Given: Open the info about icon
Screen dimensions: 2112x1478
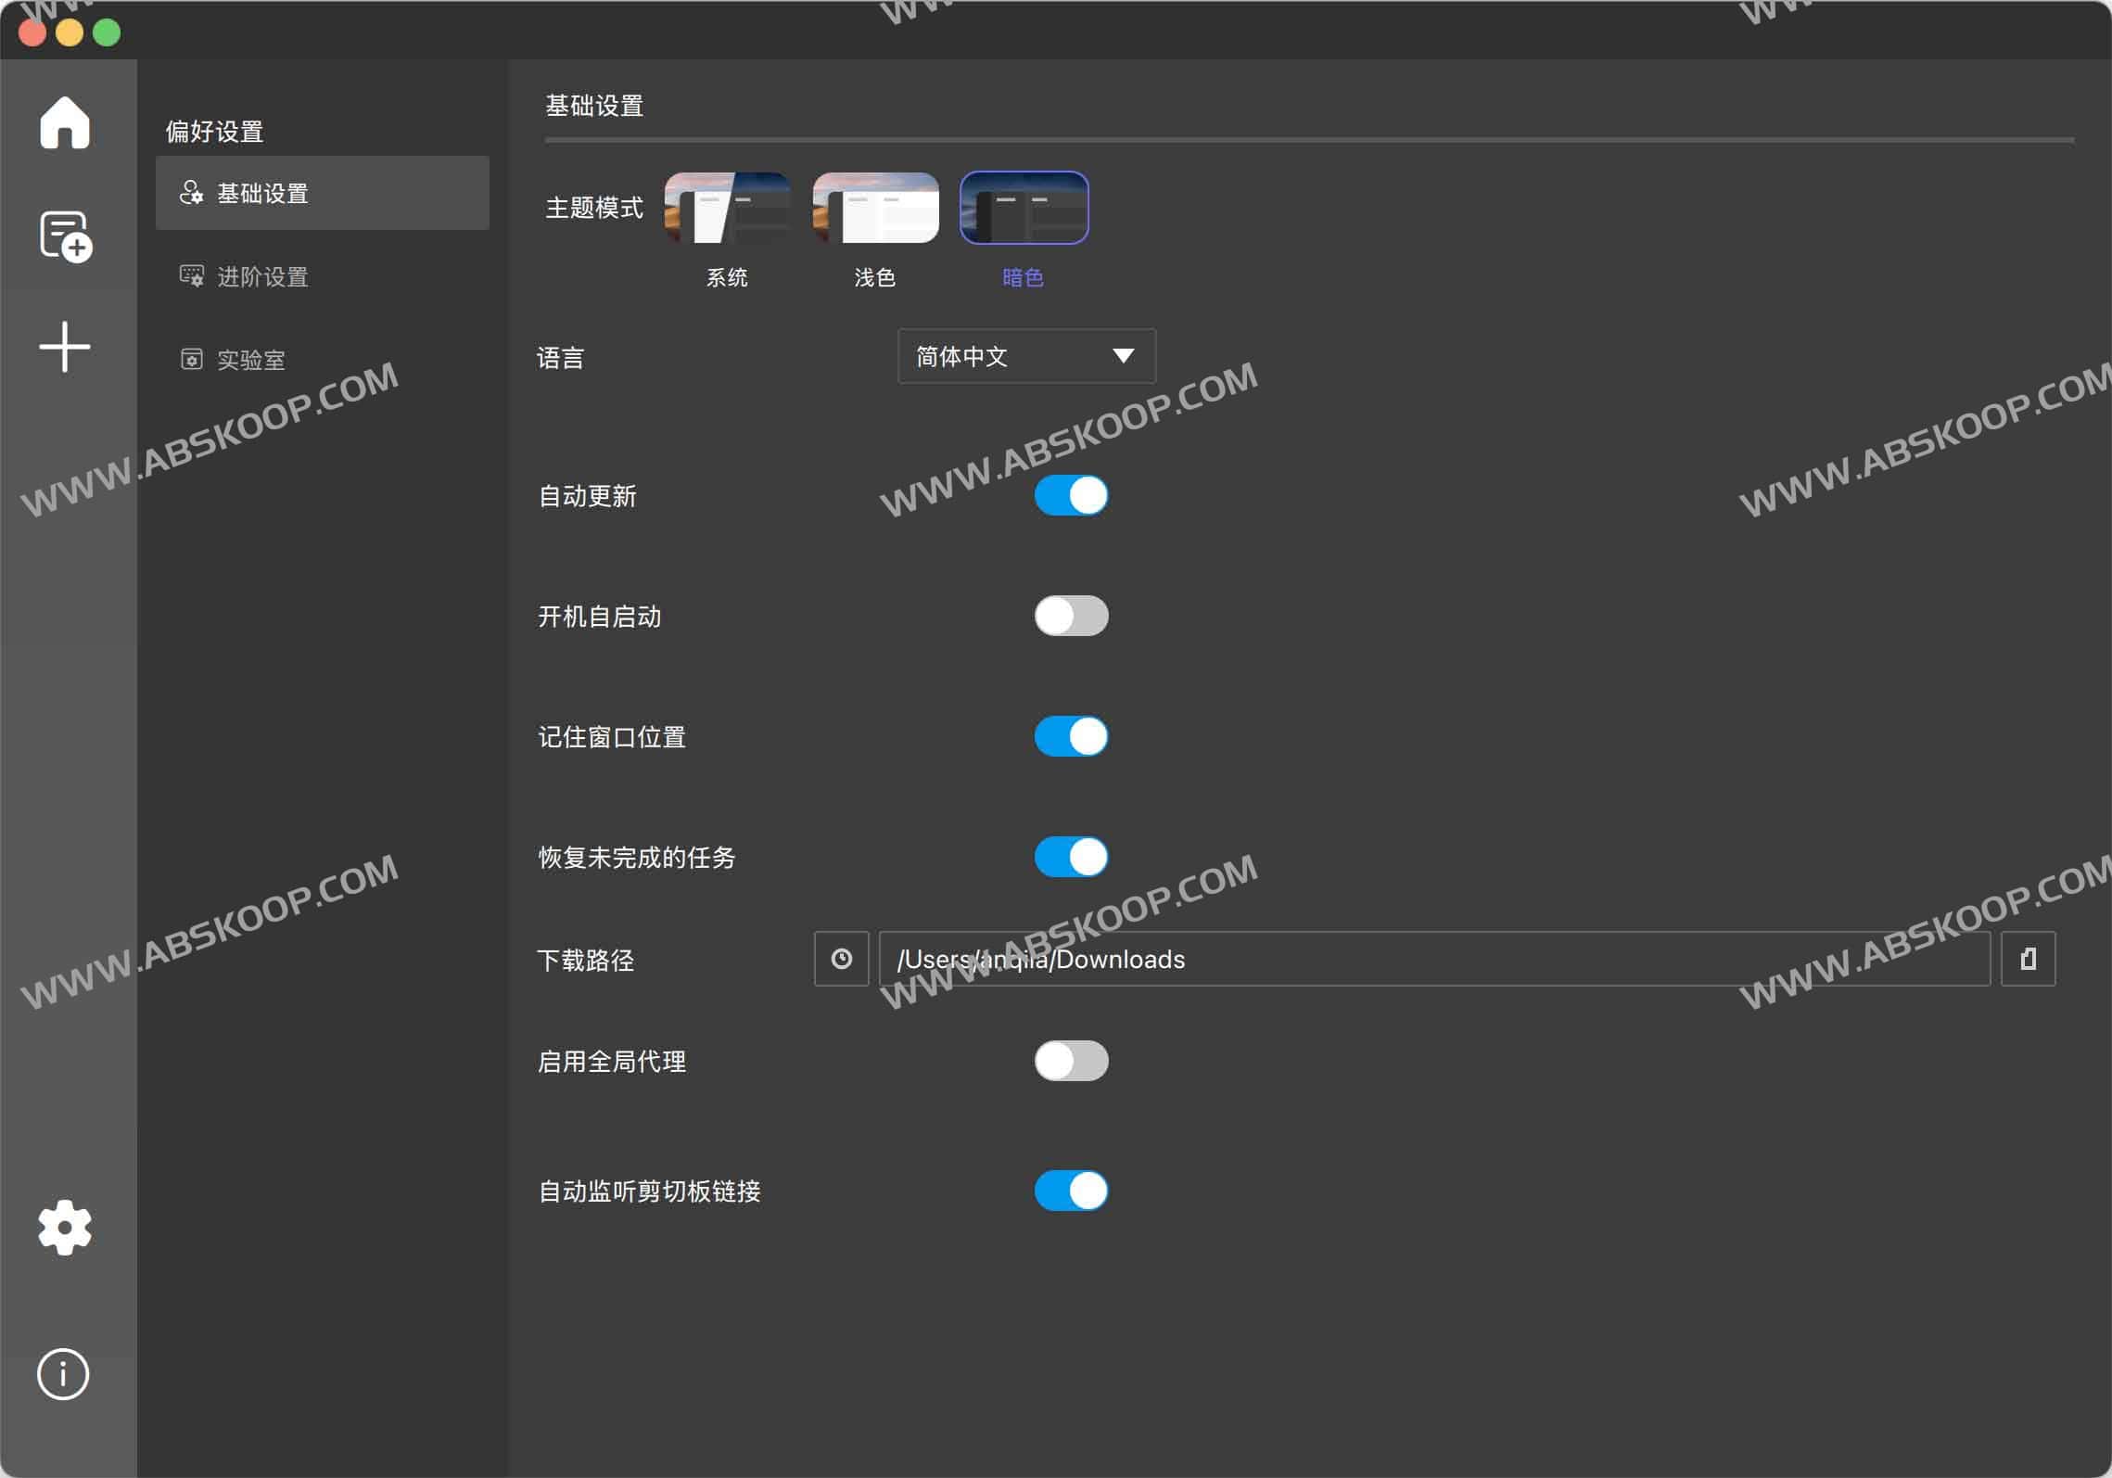Looking at the screenshot, I should (x=63, y=1373).
